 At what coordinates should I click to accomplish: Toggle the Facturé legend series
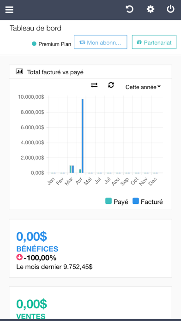click(x=148, y=202)
